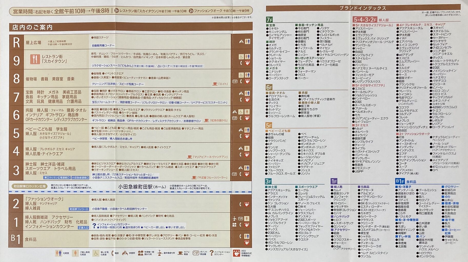The width and height of the screenshot is (468, 262).
Task: Click the lost and found legend icon (遺失物承り所)
Action: pos(160,253)
